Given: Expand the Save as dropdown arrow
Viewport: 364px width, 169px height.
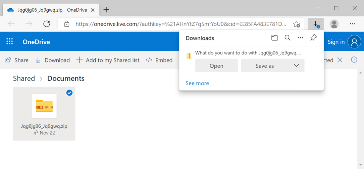Looking at the screenshot, I should [x=296, y=65].
